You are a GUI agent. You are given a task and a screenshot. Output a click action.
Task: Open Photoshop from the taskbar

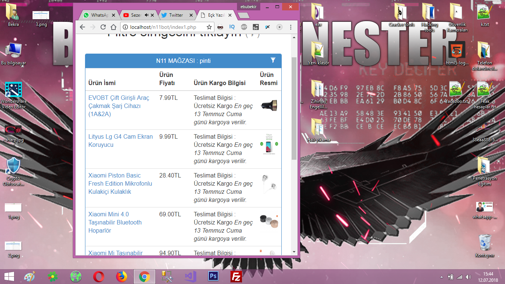[x=213, y=276]
